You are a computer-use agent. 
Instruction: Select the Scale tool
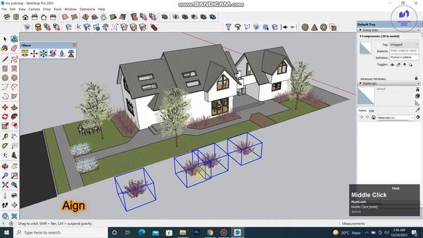[x=5, y=126]
